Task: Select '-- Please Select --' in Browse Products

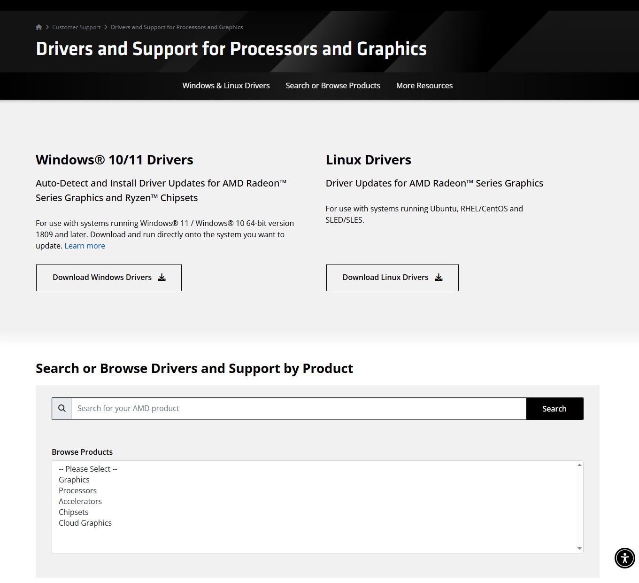Action: click(314, 469)
